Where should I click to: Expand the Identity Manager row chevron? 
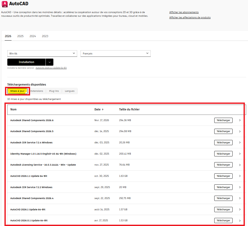[x=240, y=154]
